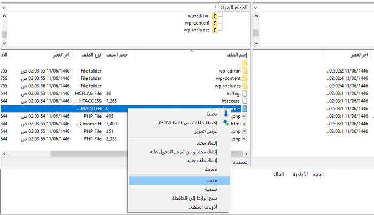374x215 pixels.
Task: Click the wp-content folder icon in file list
Action: [x=245, y=78]
